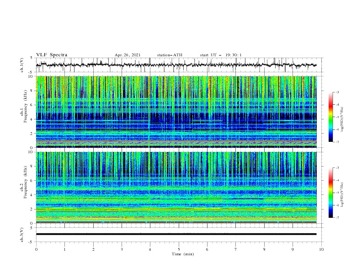Click the -5 label on ch.2 color bar
This screenshot has height=280, width=362.
coord(337,193)
